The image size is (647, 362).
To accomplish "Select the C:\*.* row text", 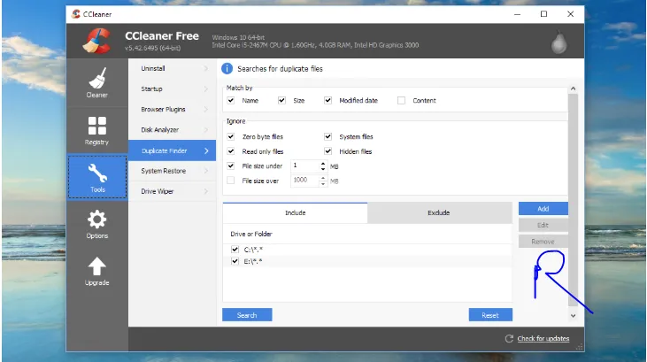I will coord(253,250).
